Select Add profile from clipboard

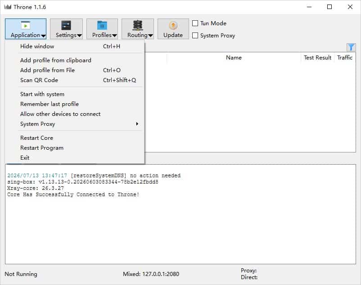pyautogui.click(x=75, y=60)
